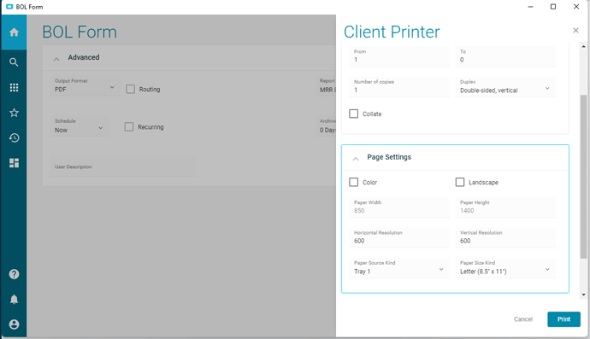Enable the Landscape checkbox
The width and height of the screenshot is (590, 339).
coord(460,182)
